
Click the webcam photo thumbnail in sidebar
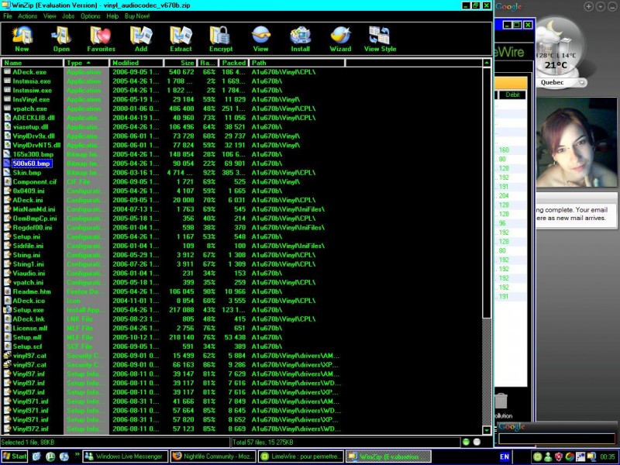(577, 143)
